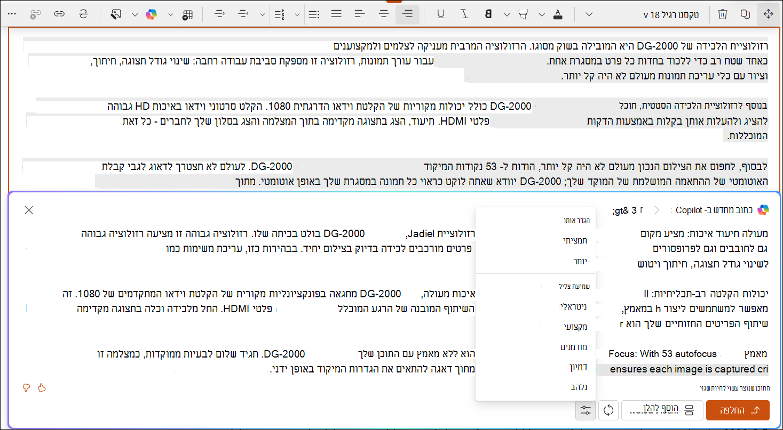Image resolution: width=783 pixels, height=430 pixels.
Task: Click the הוסף להלן insert below button
Action: (661, 410)
